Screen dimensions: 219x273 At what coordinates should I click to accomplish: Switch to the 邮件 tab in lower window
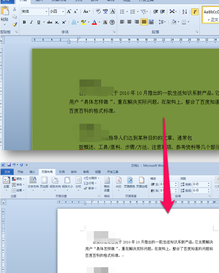[x=74, y=172]
